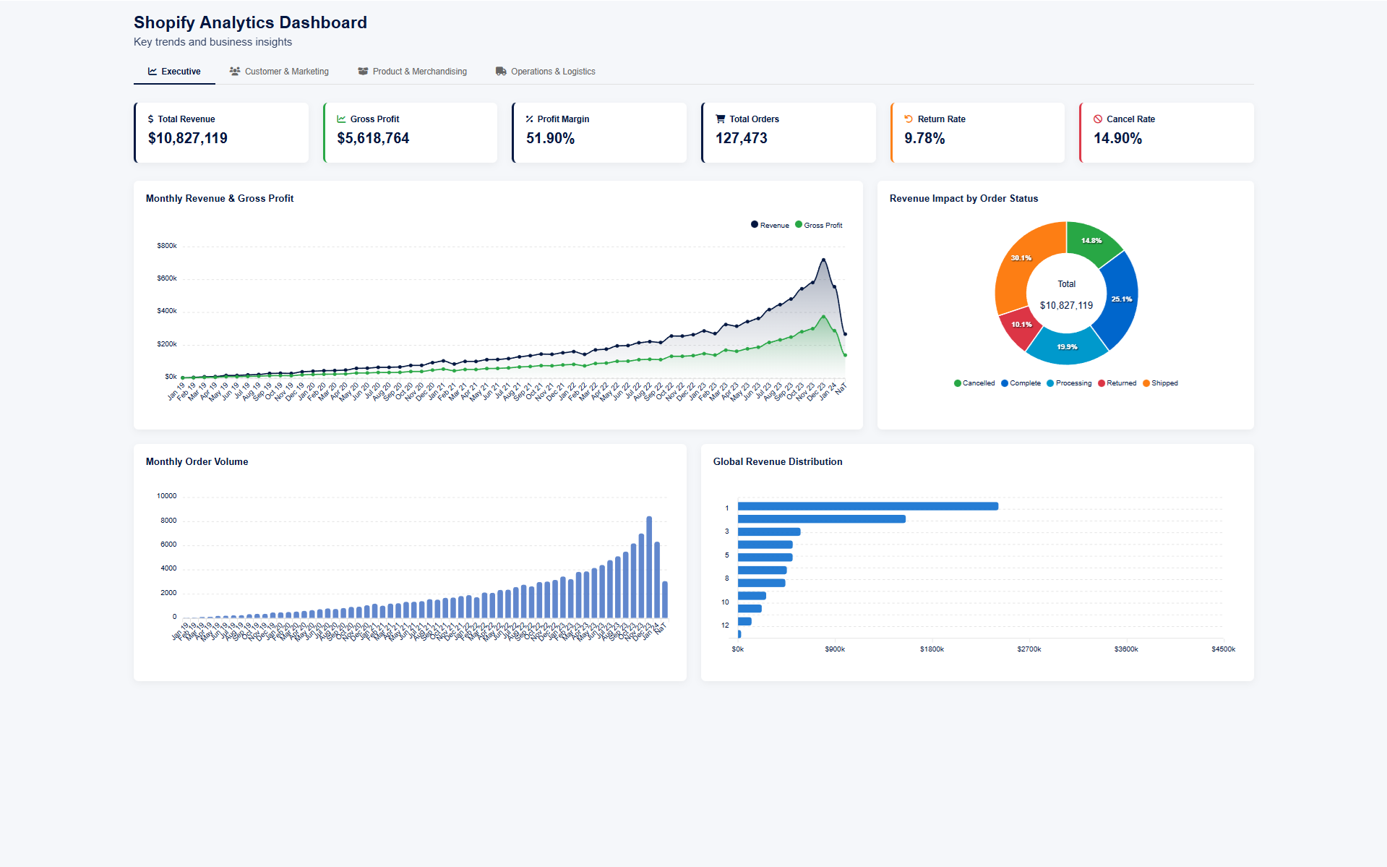Image resolution: width=1387 pixels, height=867 pixels.
Task: Click the longest bar in Global Revenue Distribution
Action: pos(867,506)
